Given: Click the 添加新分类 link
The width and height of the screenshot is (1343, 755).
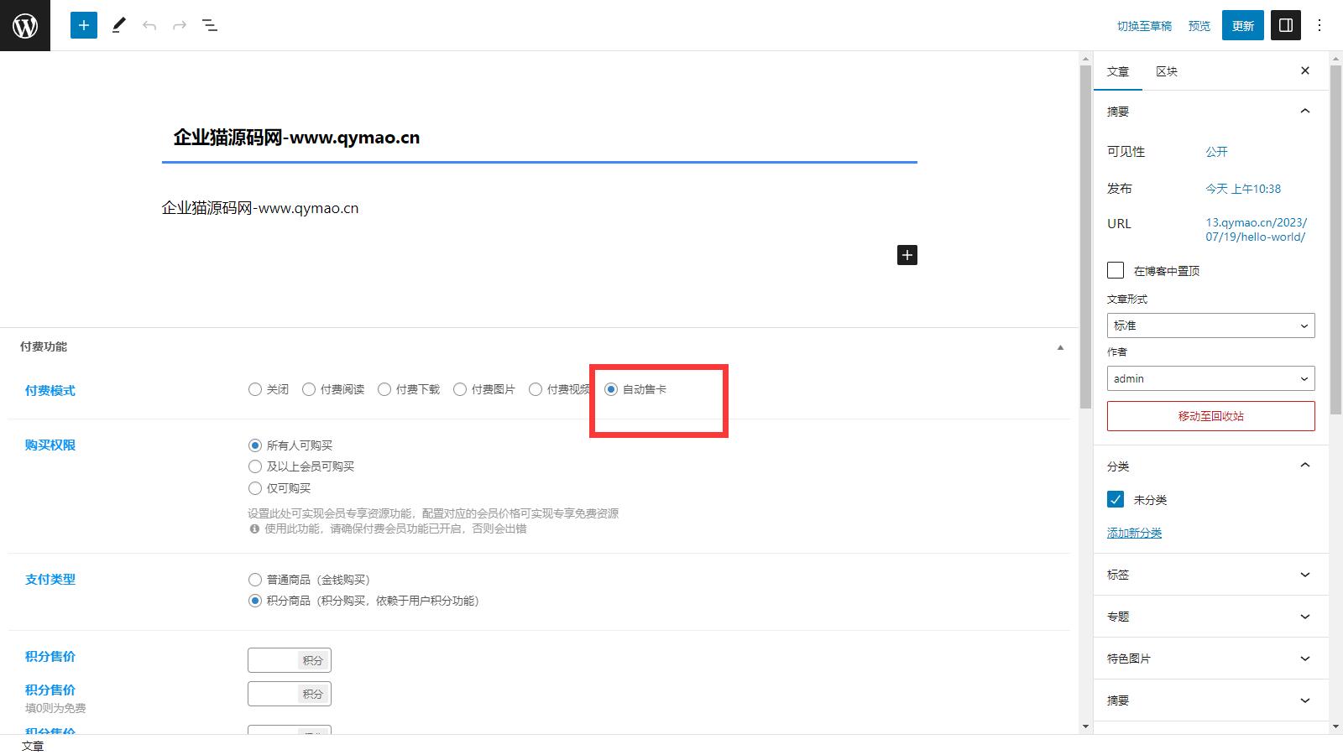Looking at the screenshot, I should (1134, 533).
